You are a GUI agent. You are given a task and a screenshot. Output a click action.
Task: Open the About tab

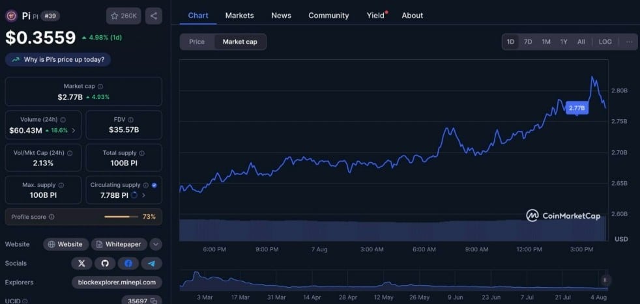click(x=413, y=16)
